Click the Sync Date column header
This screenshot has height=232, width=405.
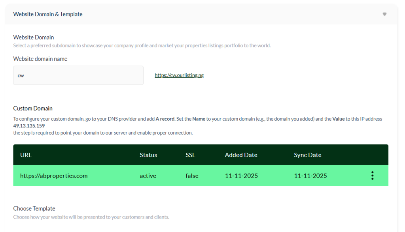(x=307, y=155)
